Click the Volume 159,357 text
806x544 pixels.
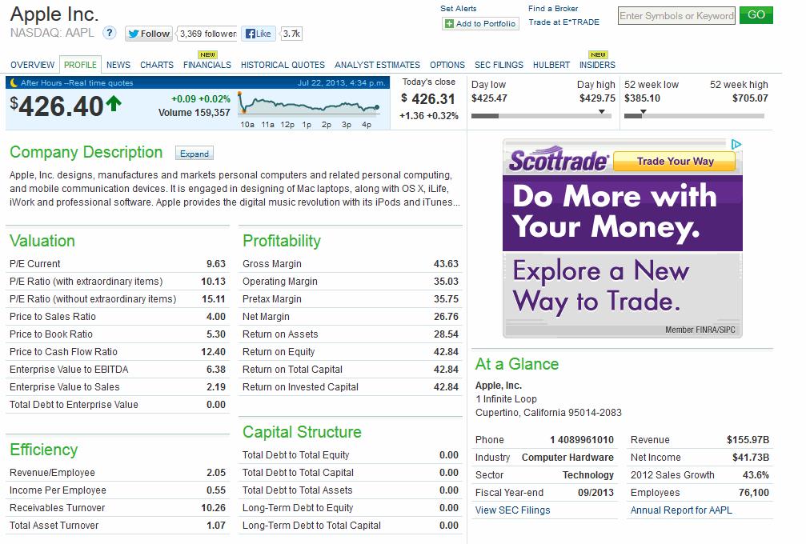tap(194, 113)
